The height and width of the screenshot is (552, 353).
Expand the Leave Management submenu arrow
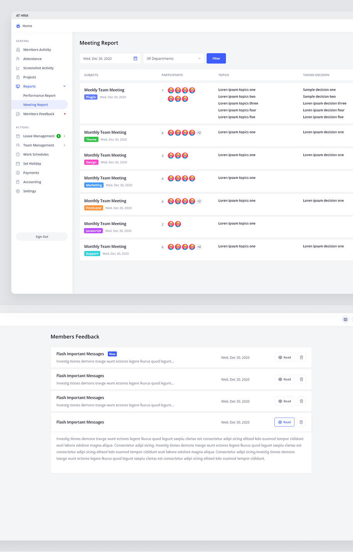(x=64, y=136)
